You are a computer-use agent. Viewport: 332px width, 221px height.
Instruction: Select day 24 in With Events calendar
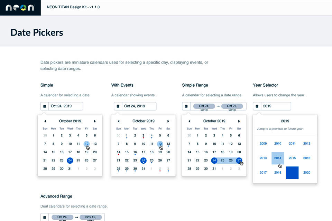tap(143, 160)
